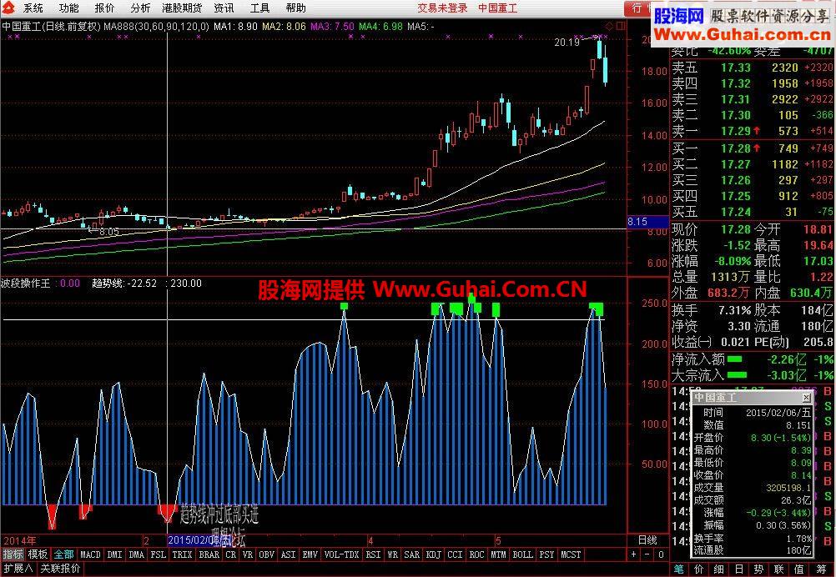836x577 pixels.
Task: Switch indicator to EMV
Action: tap(310, 554)
